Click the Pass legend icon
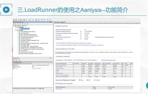 [79, 80]
